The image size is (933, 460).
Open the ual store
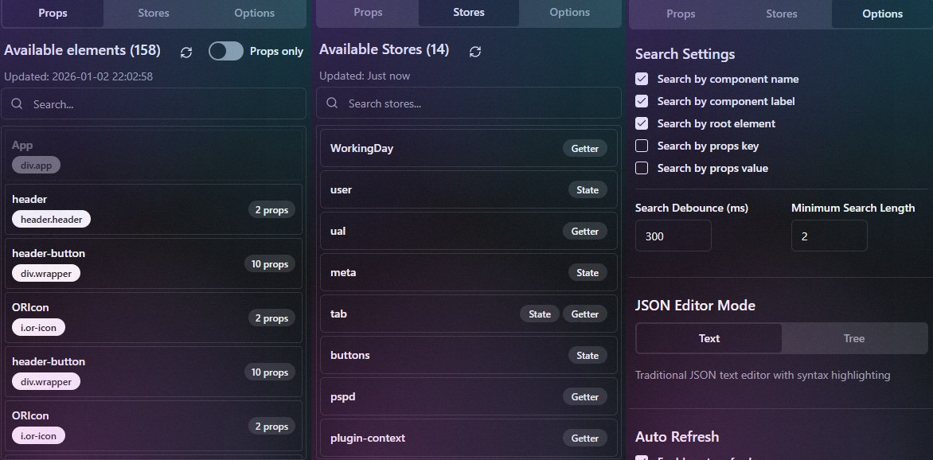pos(469,231)
